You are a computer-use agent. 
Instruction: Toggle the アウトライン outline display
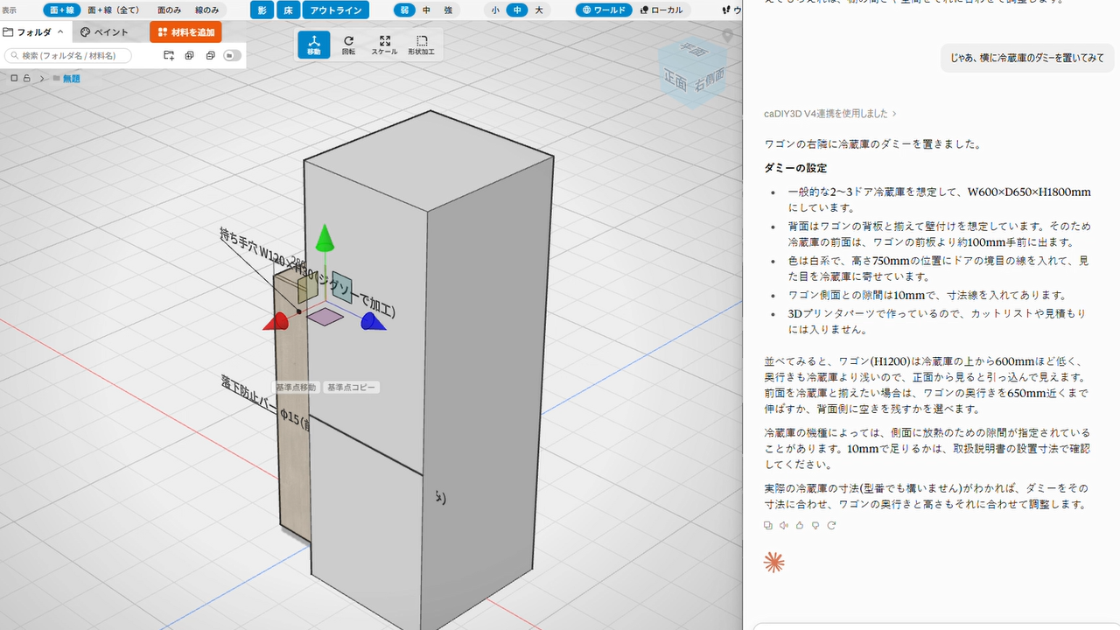click(336, 10)
